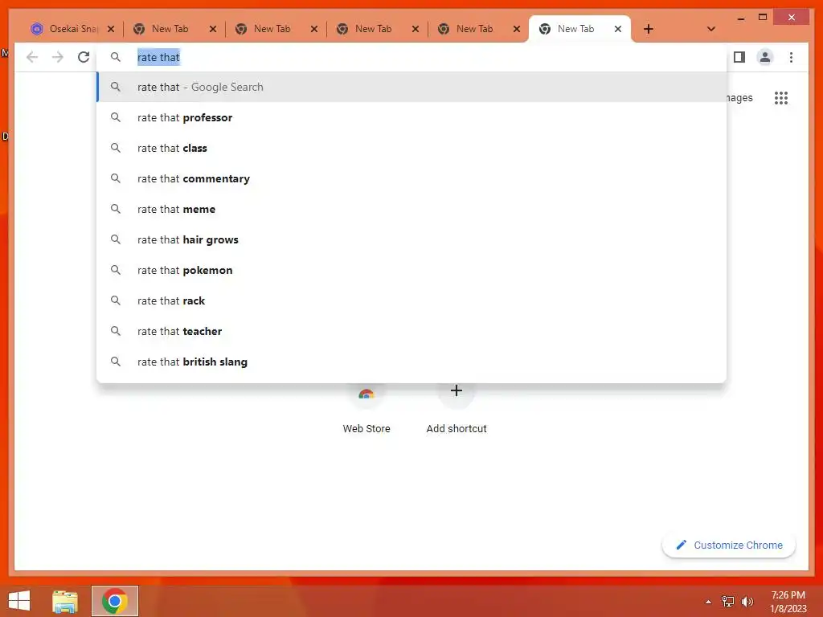Choose suggestion 'rate that british slang'
The height and width of the screenshot is (617, 823).
[x=411, y=362]
